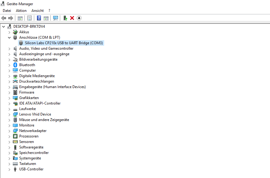Screen dimensions: 270x178
Task: Expand the Netzwerkadapter category chevron
Action: 9,131
